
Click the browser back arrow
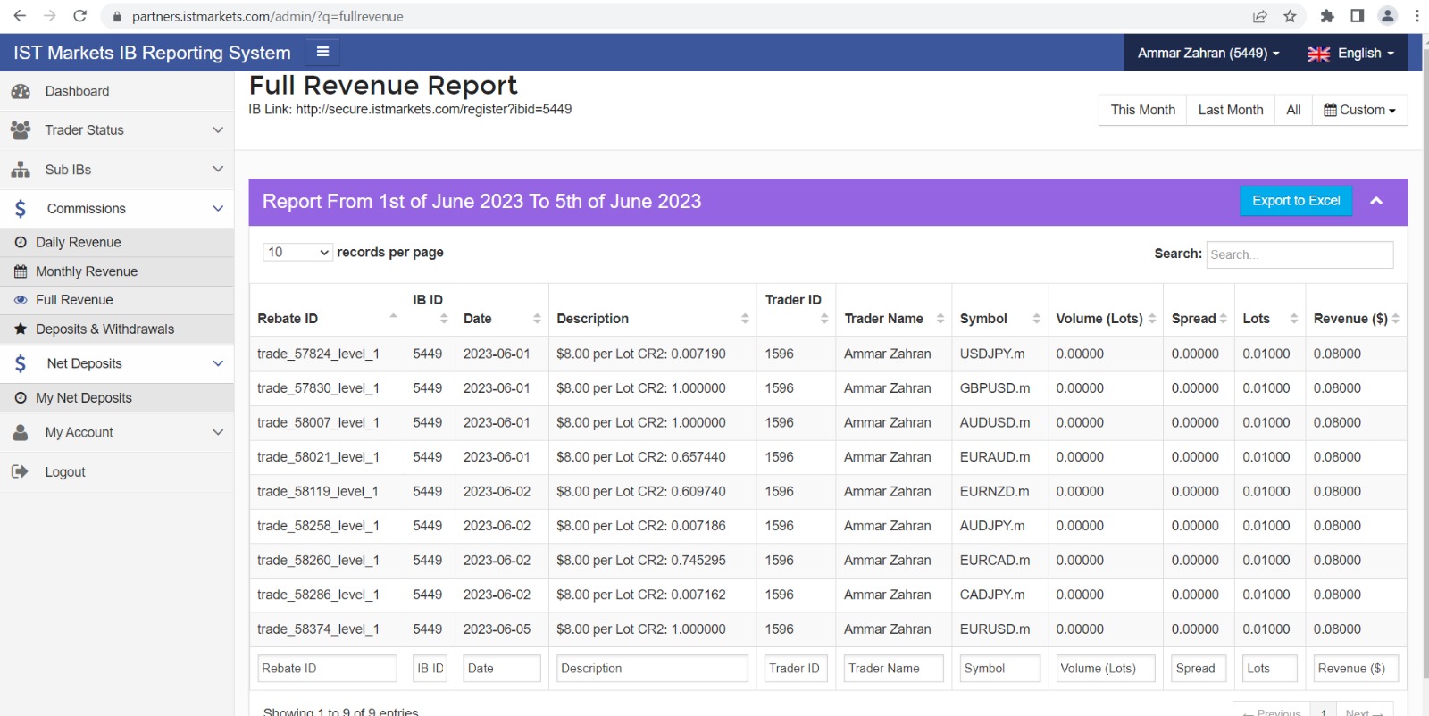20,16
